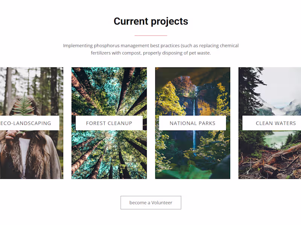The width and height of the screenshot is (301, 225).
Task: Click the phosphorus management description paragraph
Action: (x=150, y=49)
